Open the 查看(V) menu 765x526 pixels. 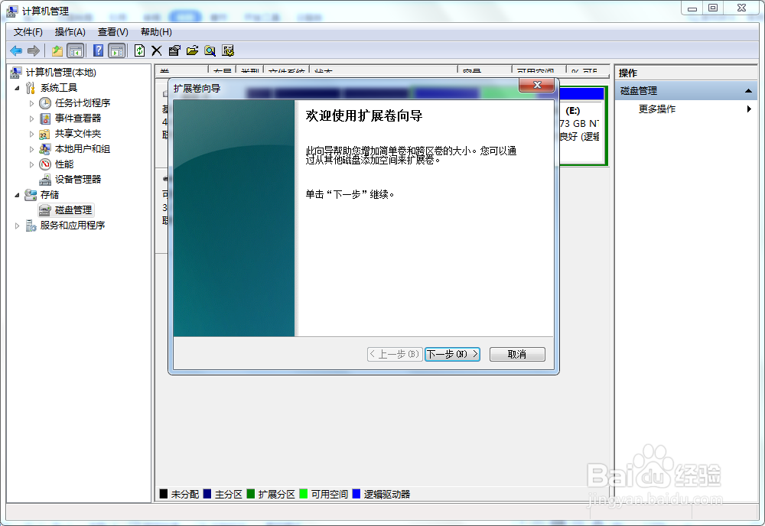pyautogui.click(x=112, y=32)
